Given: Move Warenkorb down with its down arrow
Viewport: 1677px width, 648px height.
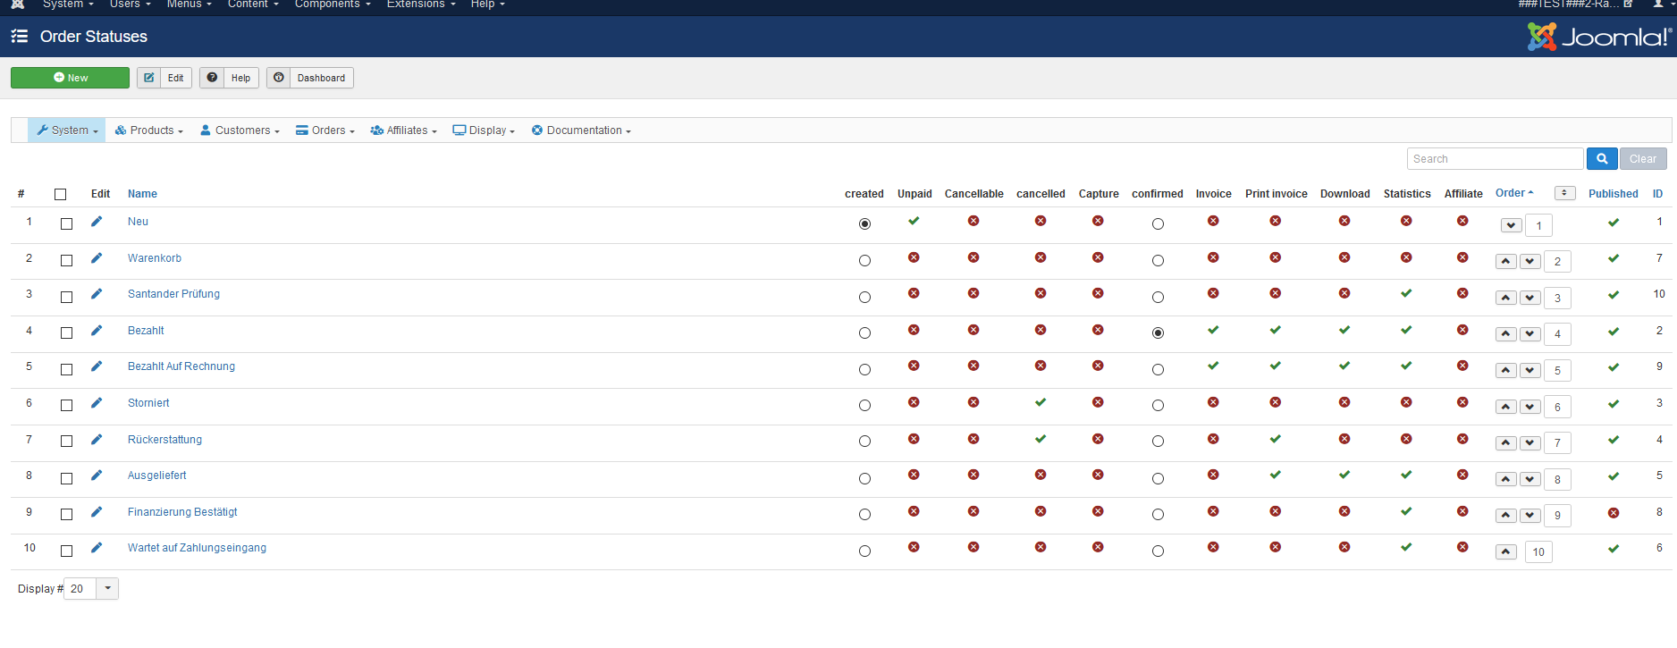Looking at the screenshot, I should (1530, 262).
